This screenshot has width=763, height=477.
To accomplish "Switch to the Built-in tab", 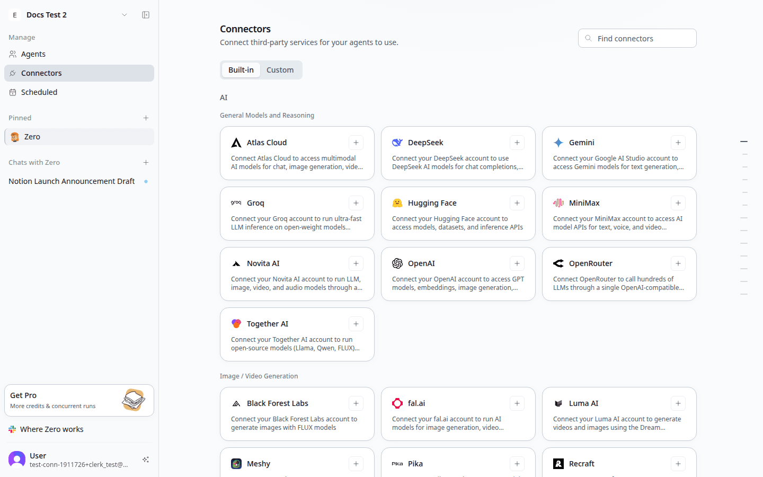I will (x=241, y=70).
